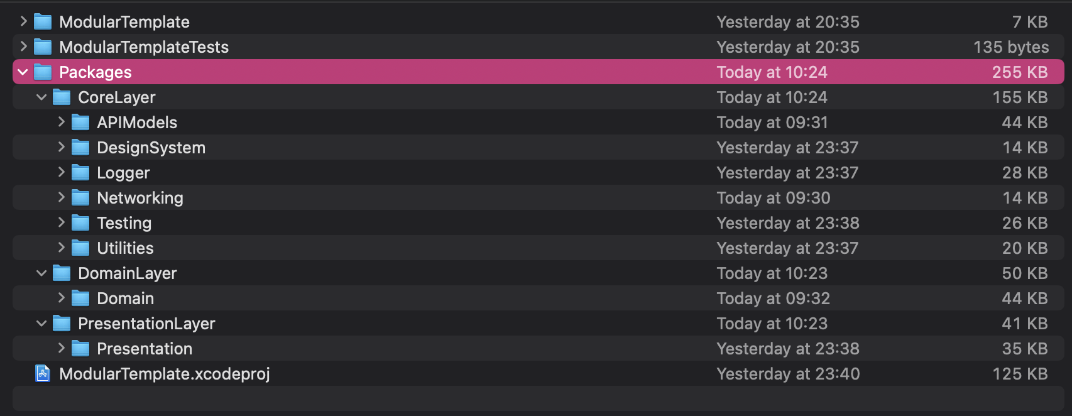1072x416 pixels.
Task: Expand the Logger folder
Action: click(x=61, y=173)
